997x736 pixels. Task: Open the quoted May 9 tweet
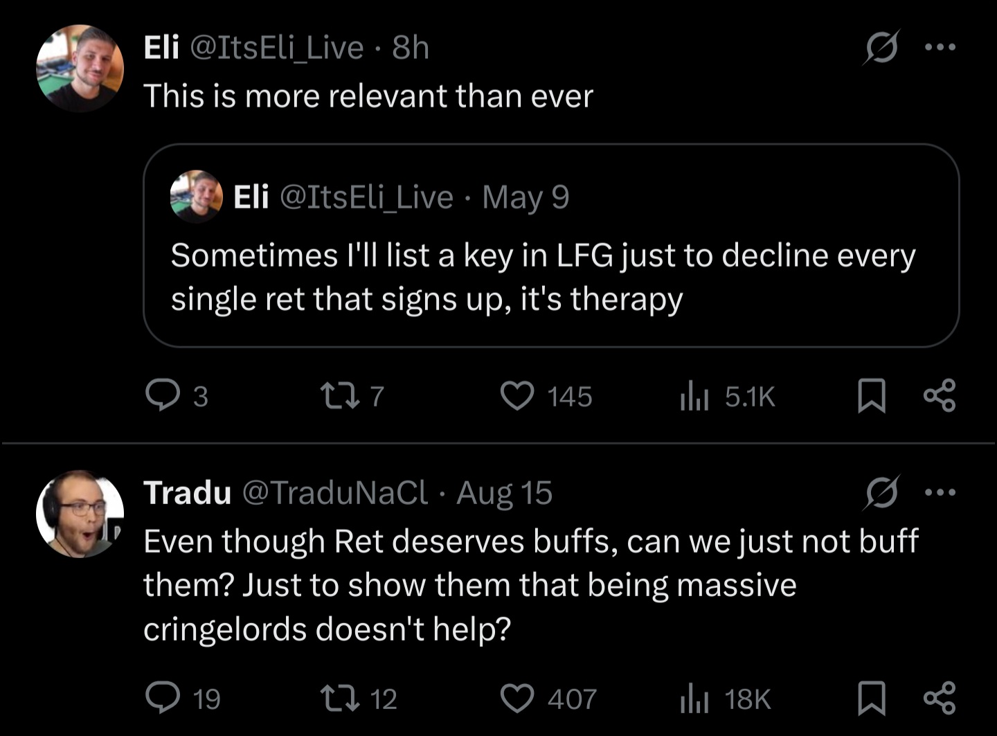tap(550, 277)
